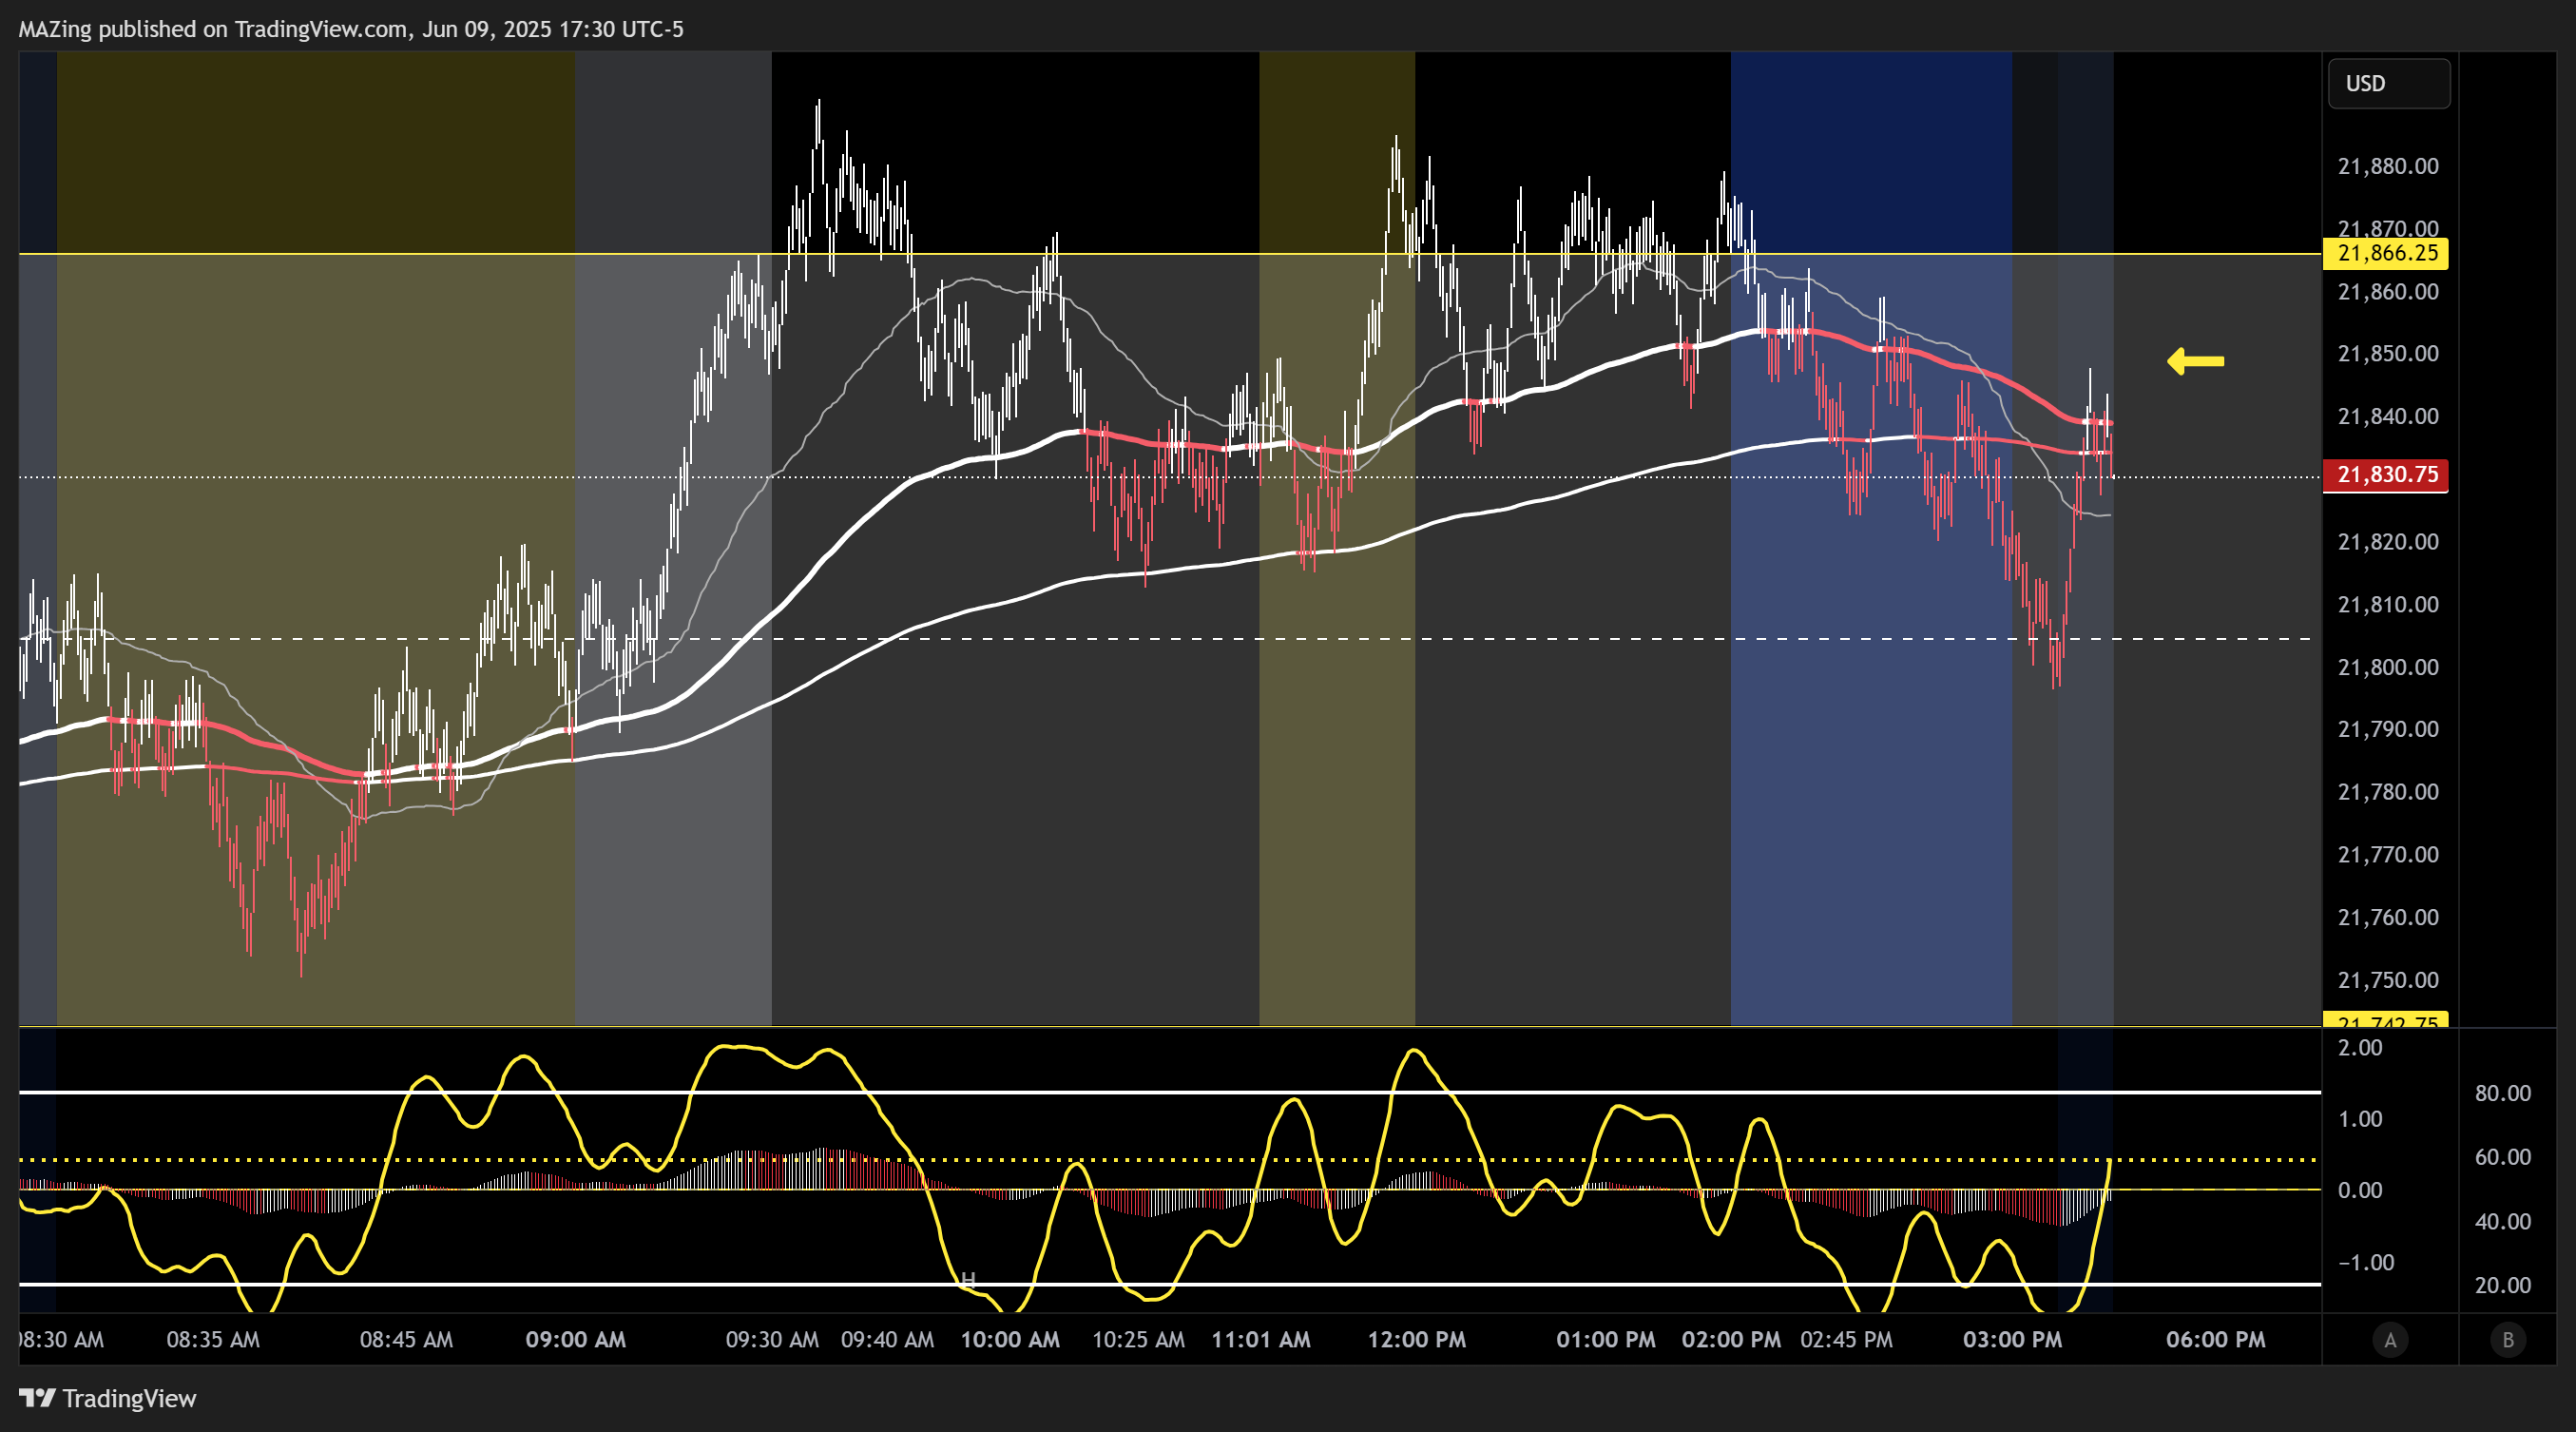The height and width of the screenshot is (1432, 2576).
Task: Click the 01:00 PM time label
Action: click(1606, 1340)
